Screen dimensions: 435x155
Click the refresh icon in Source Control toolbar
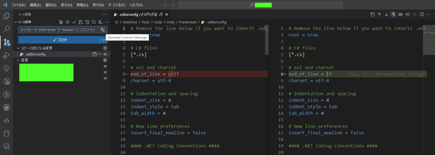pyautogui.click(x=94, y=22)
